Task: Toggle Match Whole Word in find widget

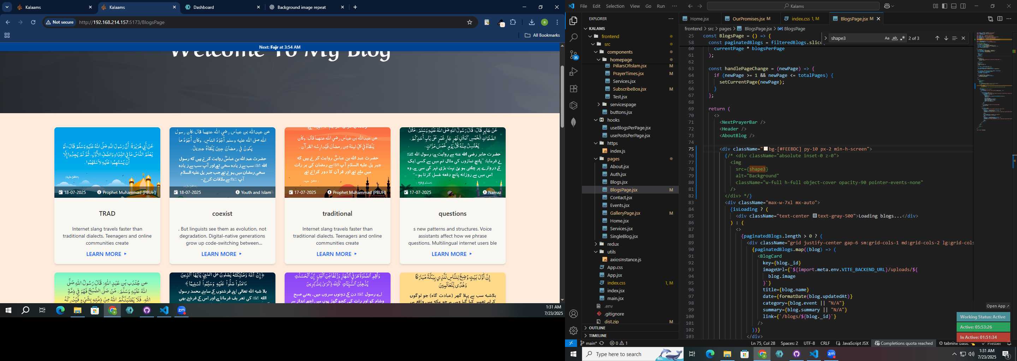Action: (894, 38)
